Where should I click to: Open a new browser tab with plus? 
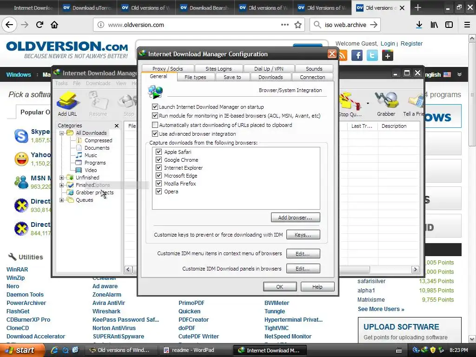coord(418,7)
